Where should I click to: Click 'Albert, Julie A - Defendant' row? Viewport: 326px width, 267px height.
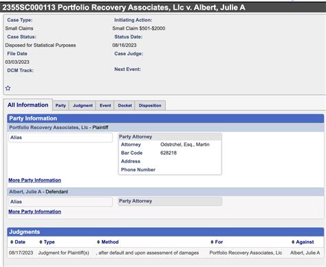pos(165,192)
